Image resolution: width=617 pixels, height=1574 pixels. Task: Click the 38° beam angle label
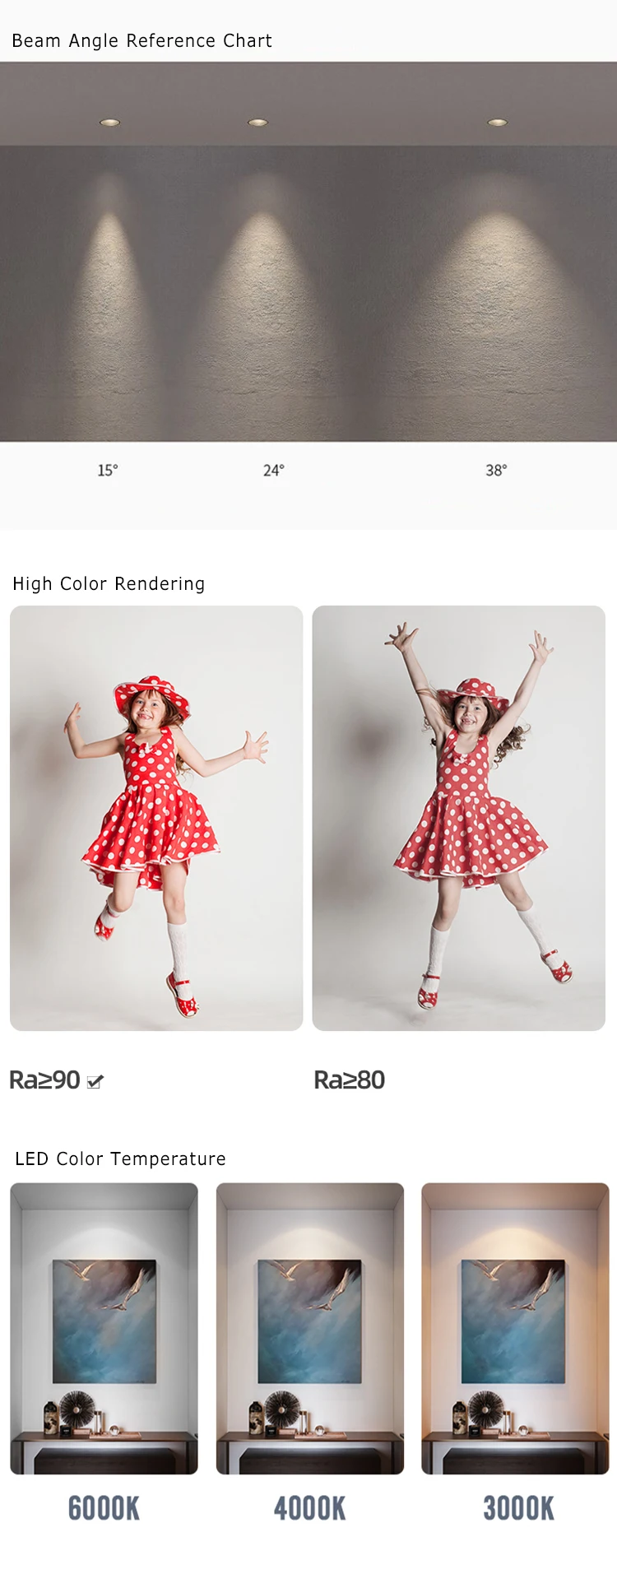496,471
